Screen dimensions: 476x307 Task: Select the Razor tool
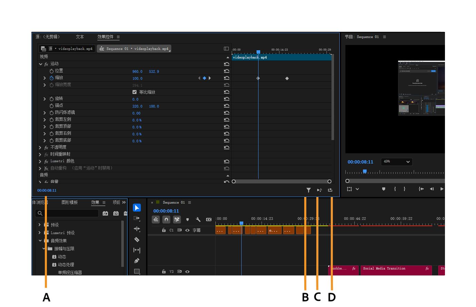pos(137,239)
